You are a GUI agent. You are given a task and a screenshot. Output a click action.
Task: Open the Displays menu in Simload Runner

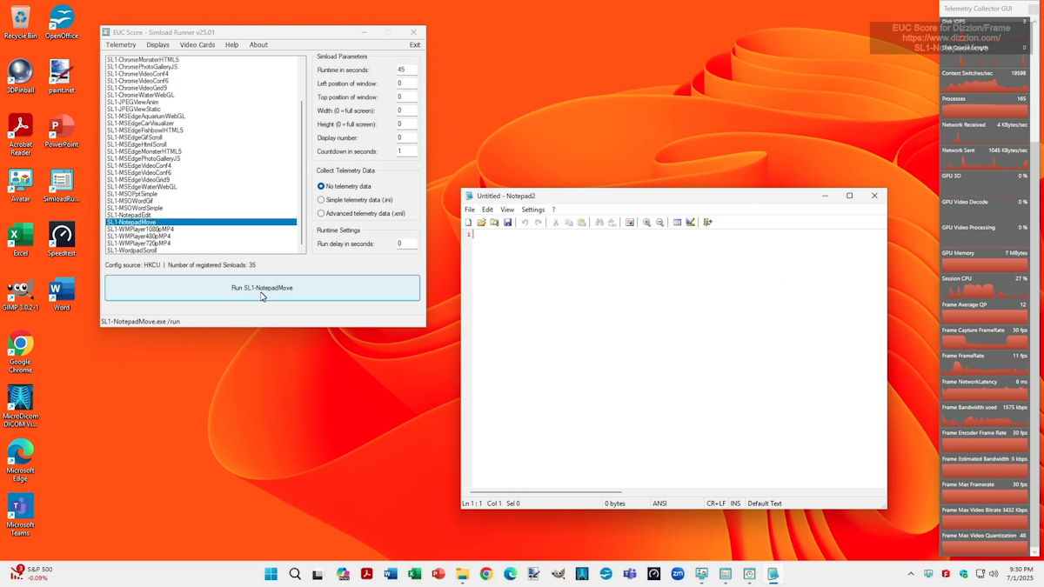157,45
